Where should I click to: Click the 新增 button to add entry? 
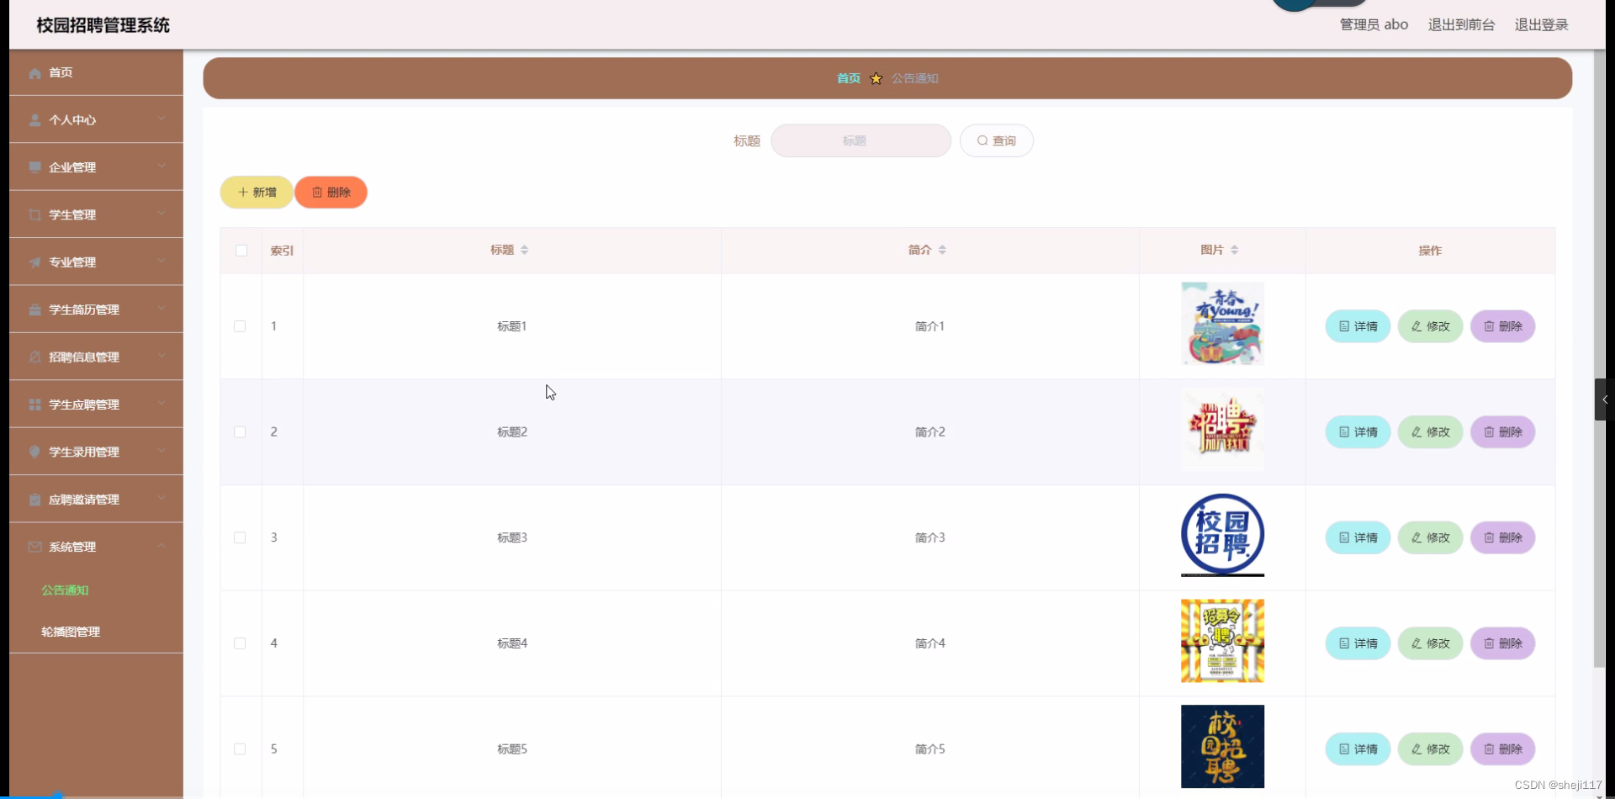[256, 192]
